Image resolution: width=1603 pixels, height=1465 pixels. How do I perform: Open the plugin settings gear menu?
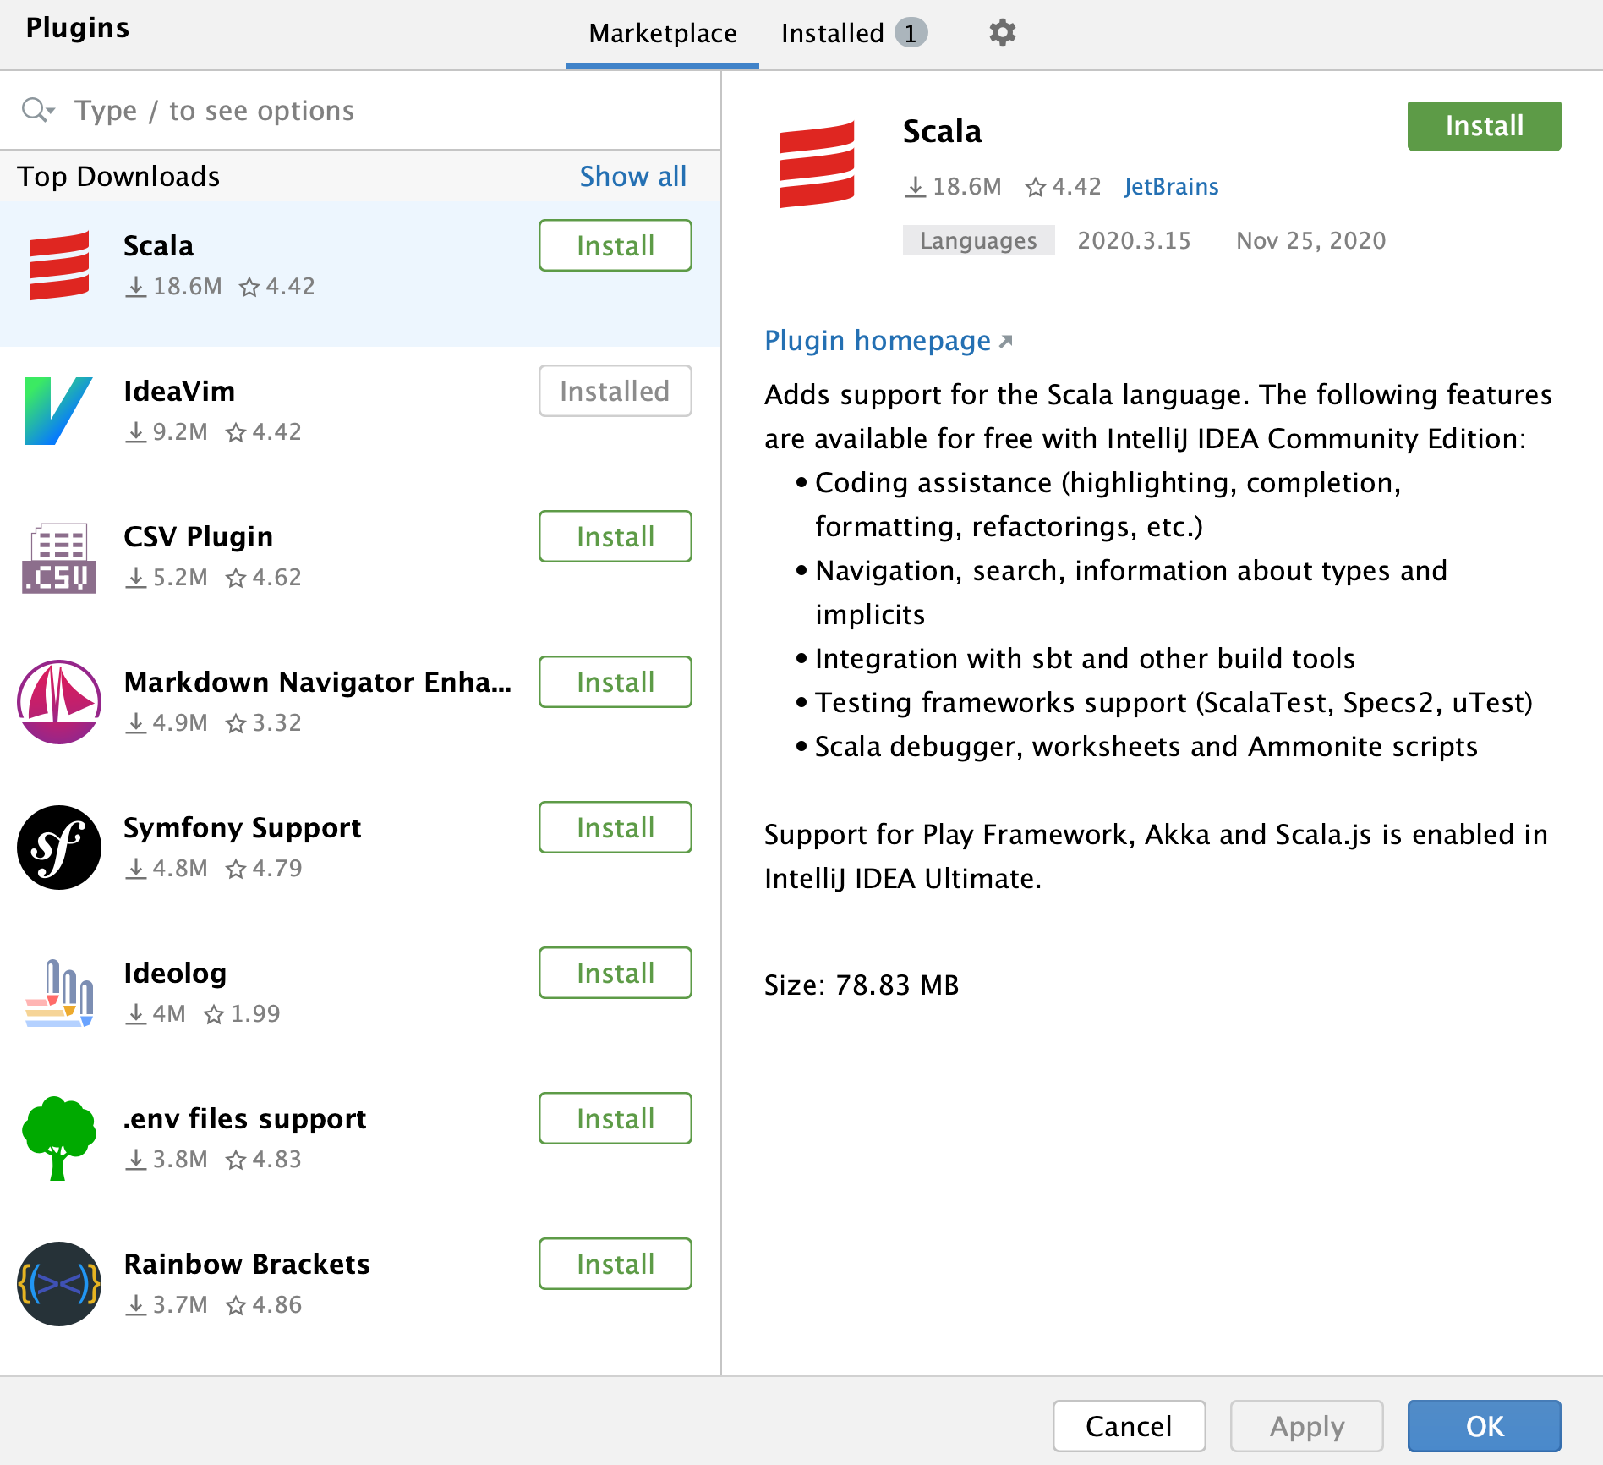click(x=1002, y=32)
